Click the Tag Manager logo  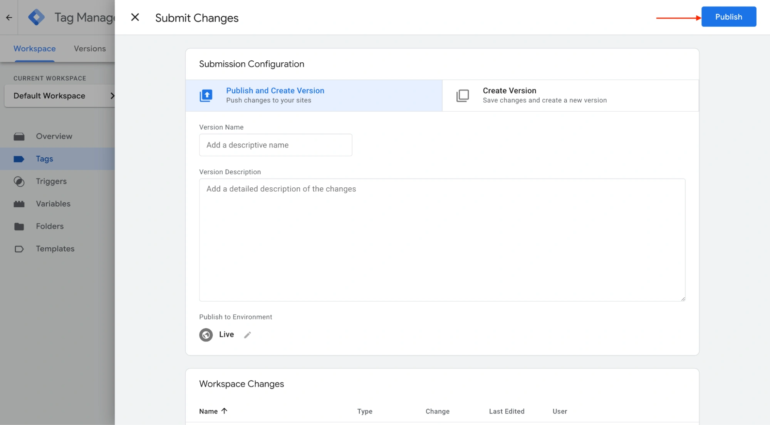36,17
